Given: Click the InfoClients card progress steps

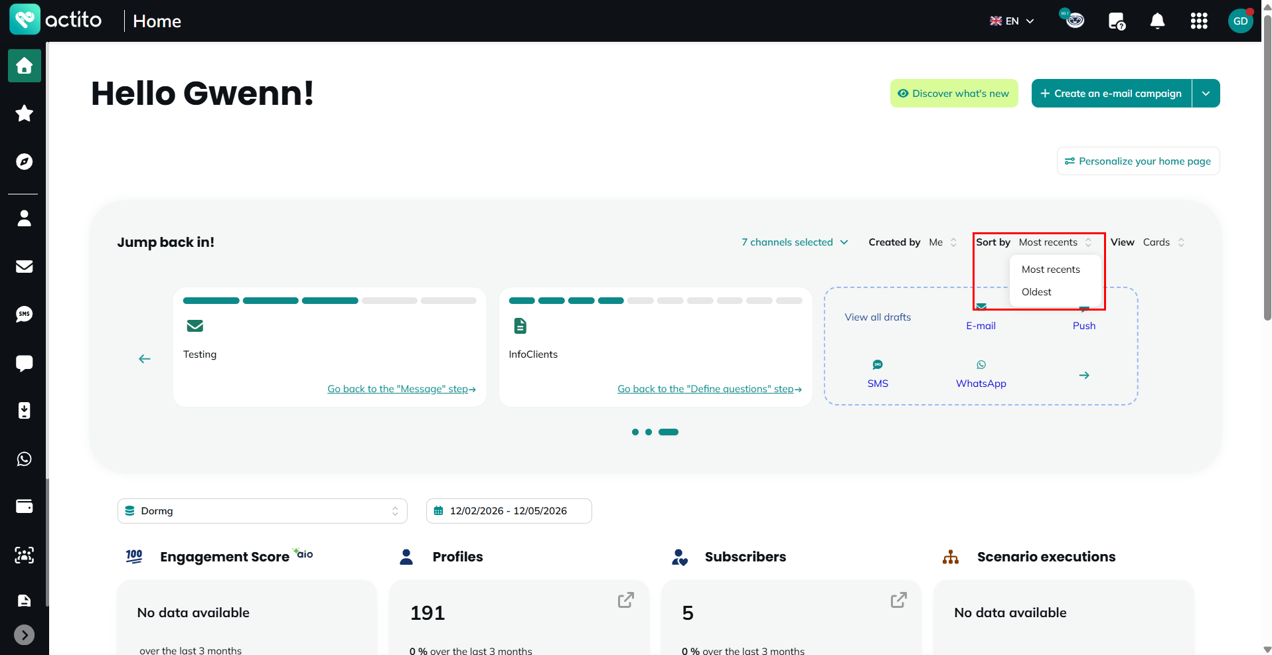Looking at the screenshot, I should coord(656,301).
